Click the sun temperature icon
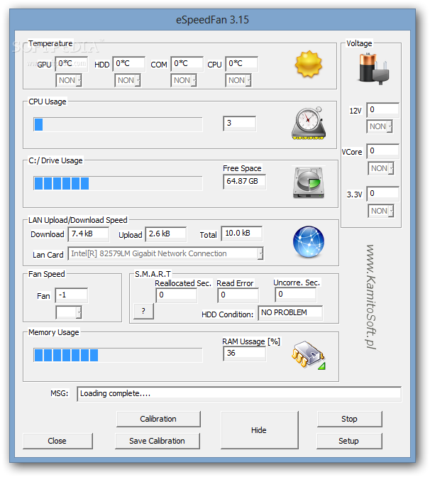Viewport: 430px width, 477px height. [x=309, y=64]
